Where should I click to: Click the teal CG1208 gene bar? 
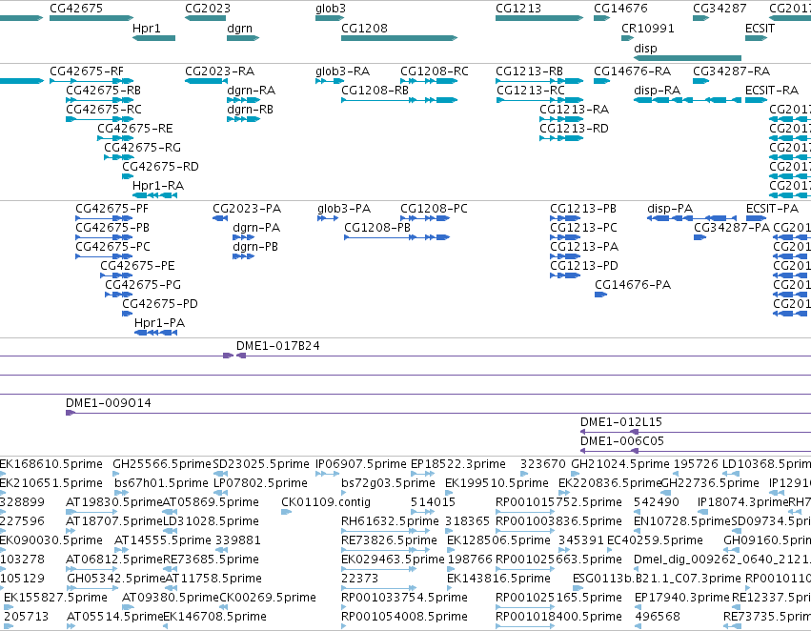point(399,38)
